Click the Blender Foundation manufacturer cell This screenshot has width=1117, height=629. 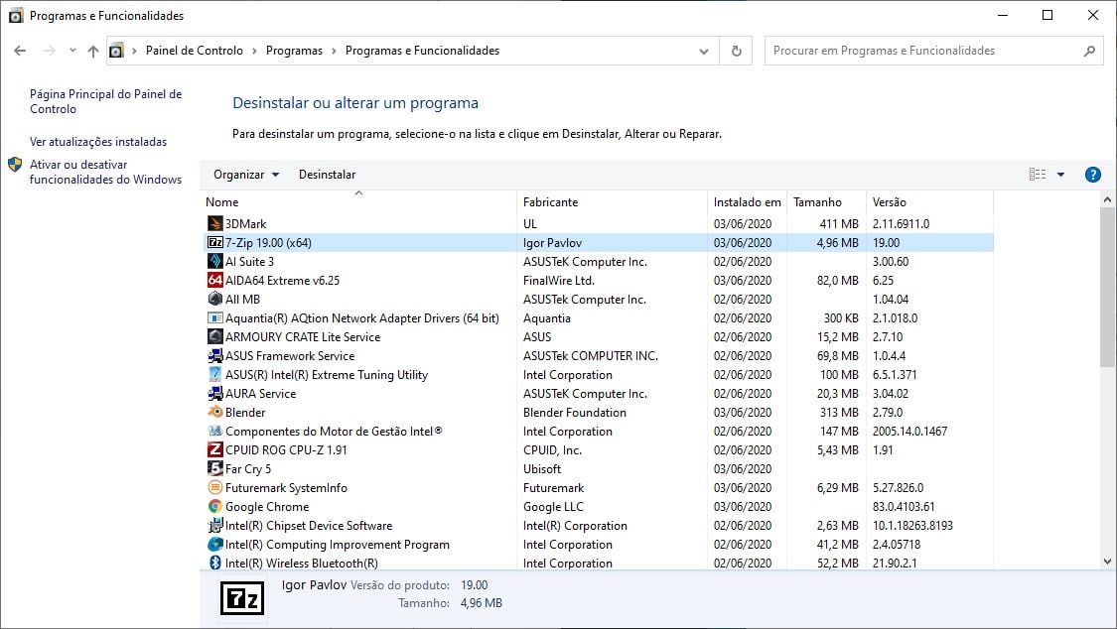tap(575, 412)
